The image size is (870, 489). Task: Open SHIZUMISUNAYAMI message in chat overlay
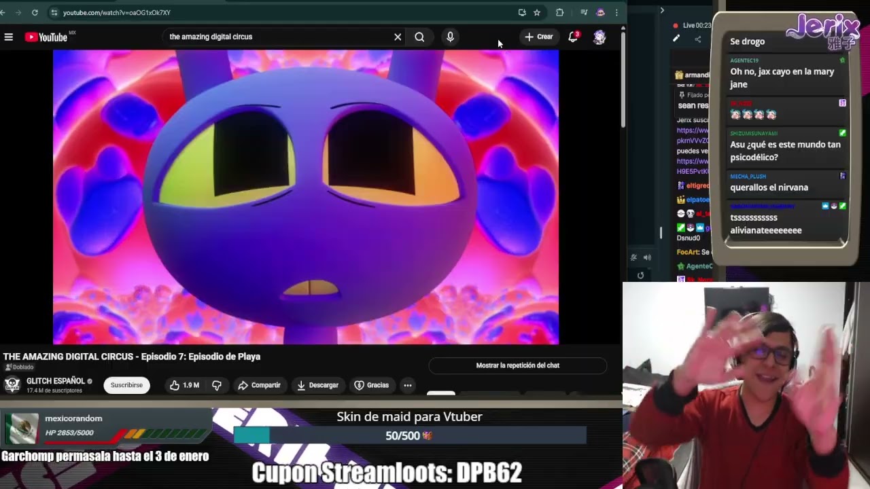tap(786, 145)
